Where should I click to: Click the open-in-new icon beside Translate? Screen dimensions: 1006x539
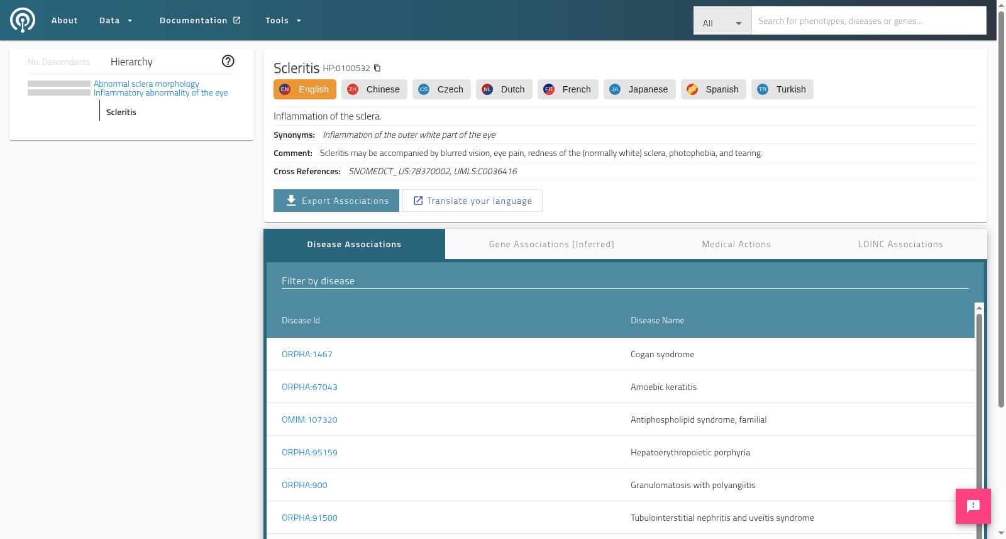(x=418, y=201)
